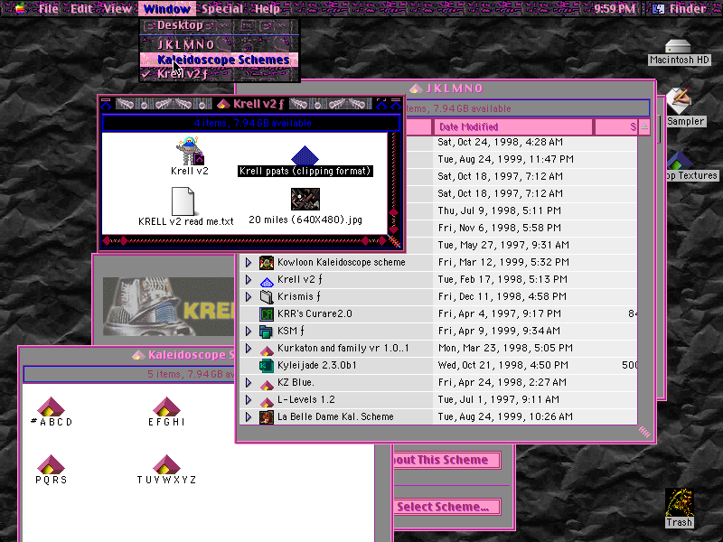Screen dimensions: 723x542
Task: Choose Desktop from the Window menu
Action: pyautogui.click(x=220, y=25)
